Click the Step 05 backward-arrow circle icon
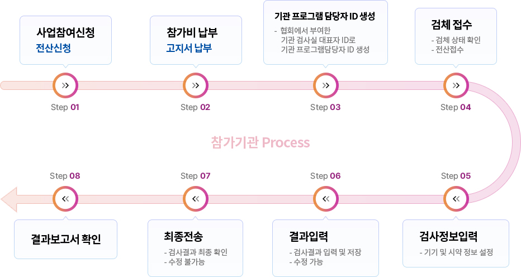This screenshot has height=277, width=521. [x=456, y=199]
